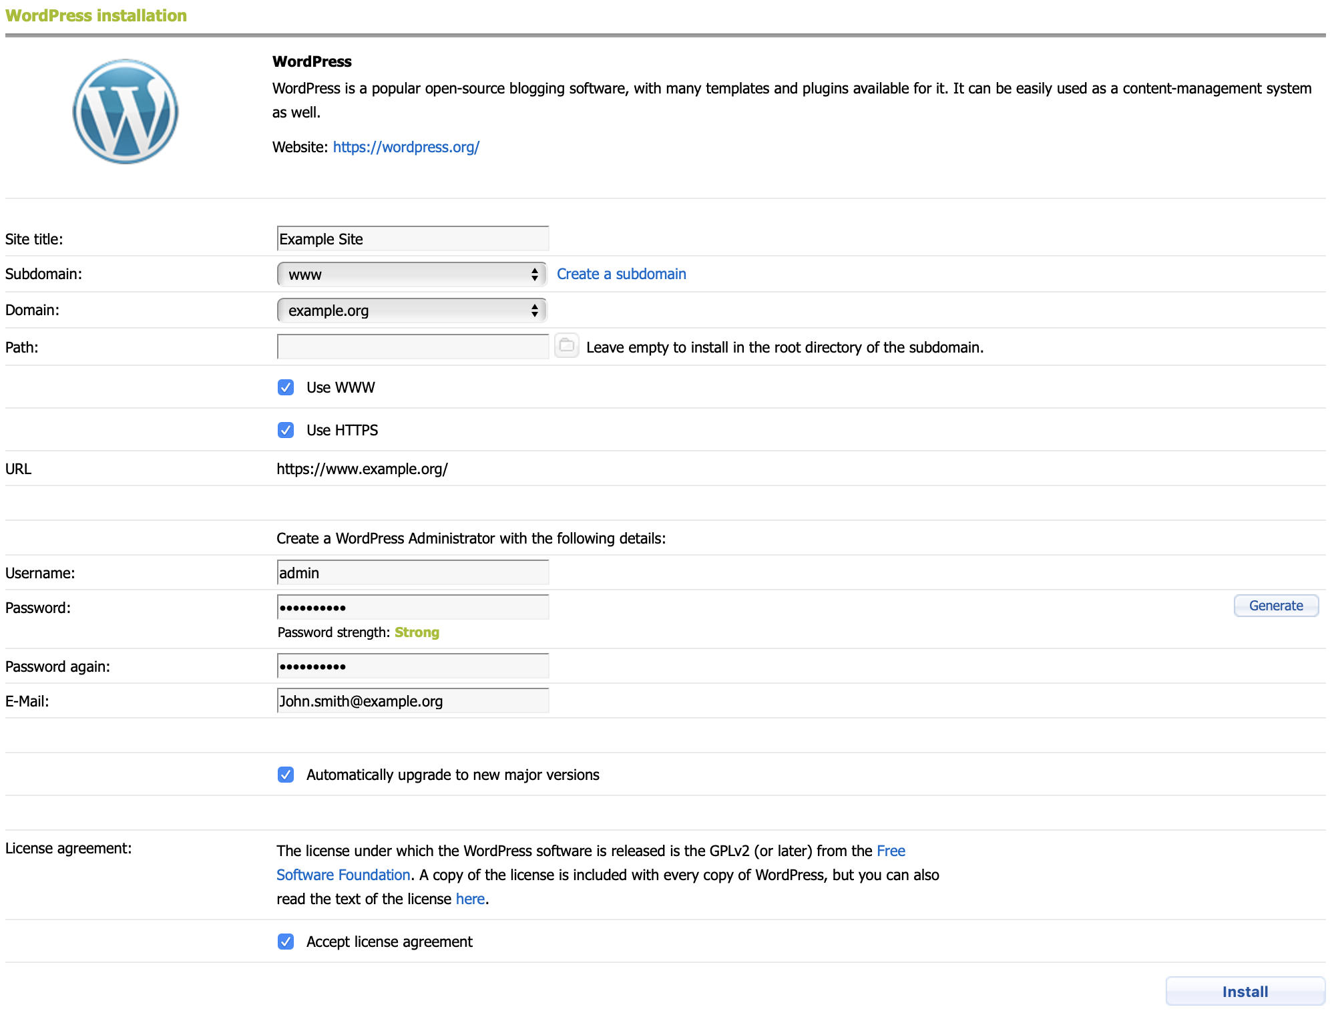Open the license text 'here' link
The height and width of the screenshot is (1011, 1330).
coord(470,899)
